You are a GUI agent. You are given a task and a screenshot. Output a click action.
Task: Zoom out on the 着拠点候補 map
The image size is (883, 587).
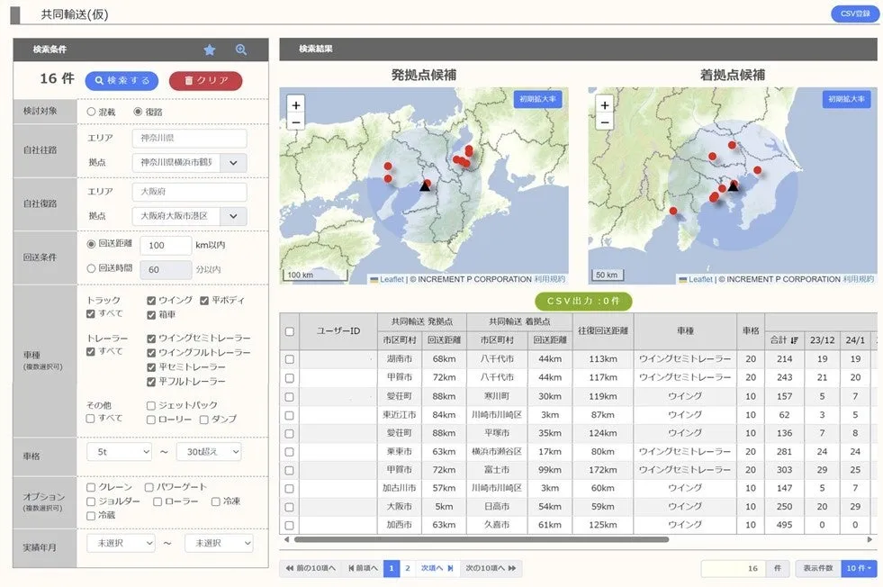click(x=605, y=122)
